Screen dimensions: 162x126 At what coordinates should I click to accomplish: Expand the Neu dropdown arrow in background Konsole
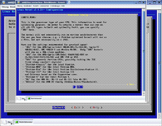click(11, 124)
